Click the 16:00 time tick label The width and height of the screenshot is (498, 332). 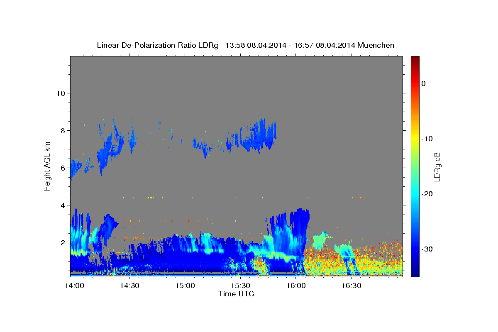tap(296, 286)
